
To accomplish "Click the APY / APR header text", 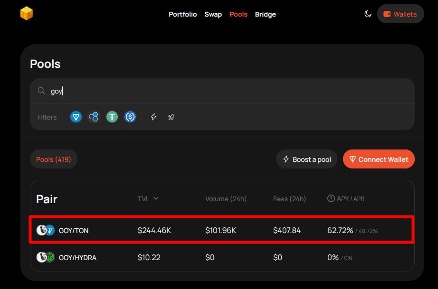I will [350, 199].
